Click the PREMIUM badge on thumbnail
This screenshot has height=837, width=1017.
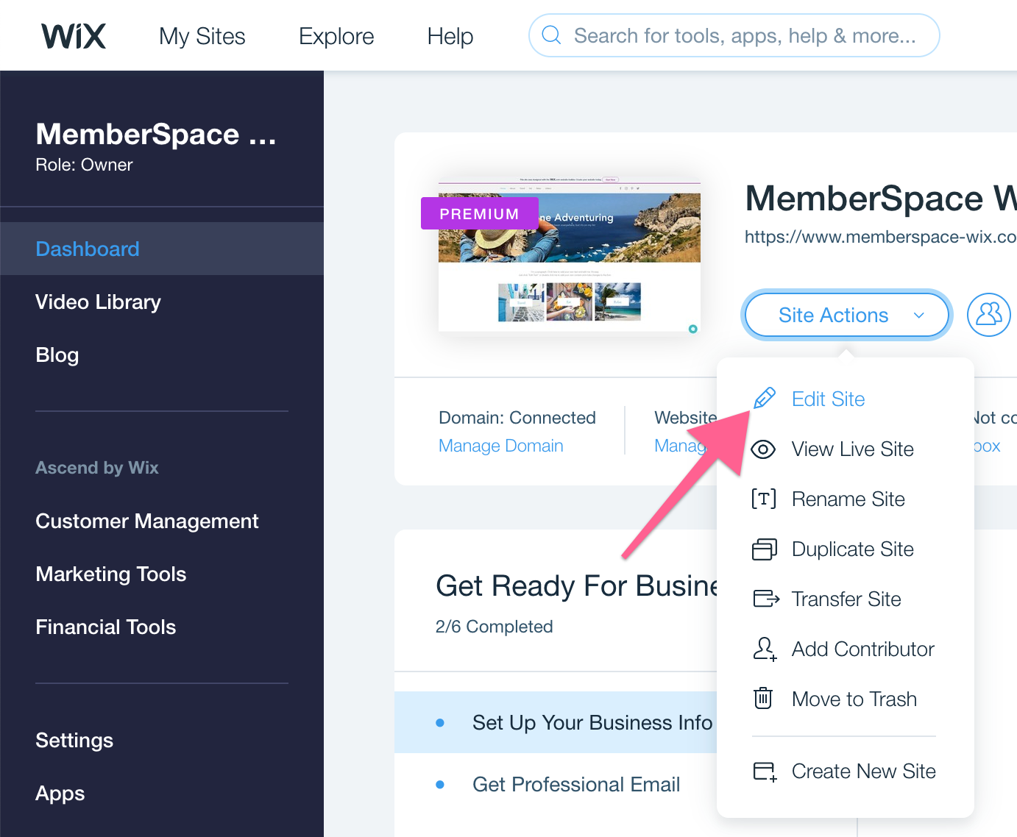click(x=479, y=213)
